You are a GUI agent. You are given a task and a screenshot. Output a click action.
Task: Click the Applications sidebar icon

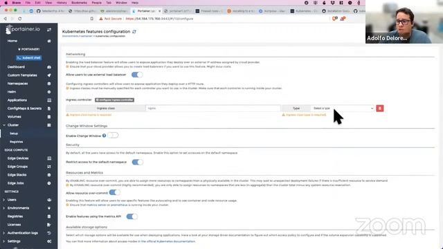pyautogui.click(x=49, y=100)
